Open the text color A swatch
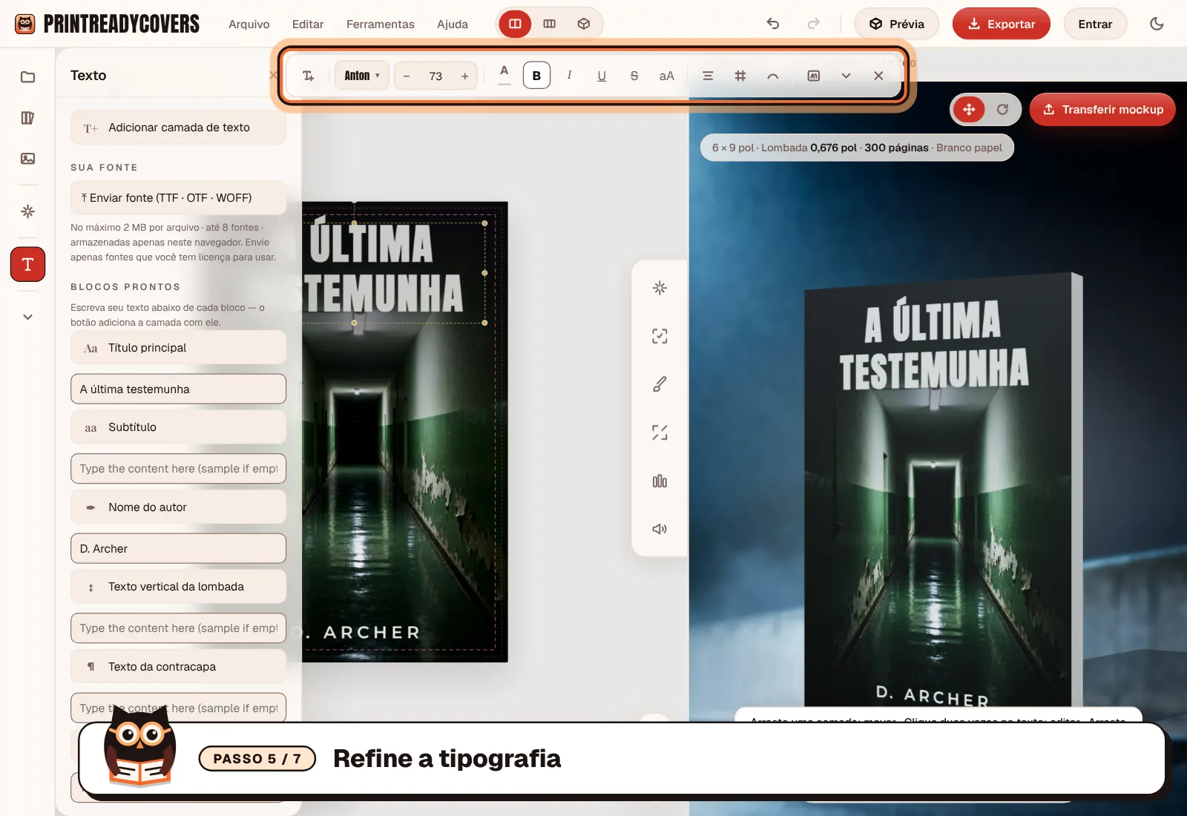The image size is (1187, 816). pos(504,75)
